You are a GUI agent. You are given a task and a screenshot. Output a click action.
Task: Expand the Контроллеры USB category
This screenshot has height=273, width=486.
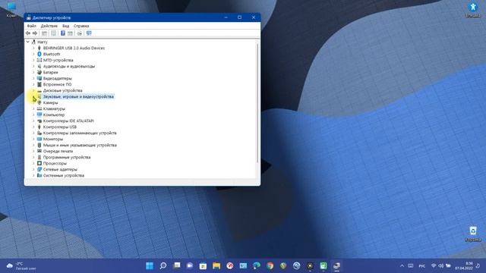[x=33, y=127]
